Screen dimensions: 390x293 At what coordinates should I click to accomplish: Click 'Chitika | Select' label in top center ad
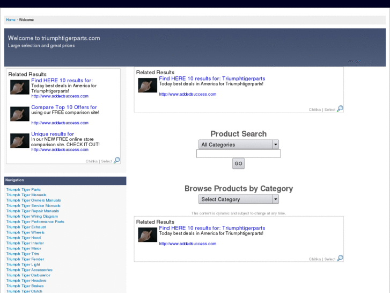coord(322,110)
